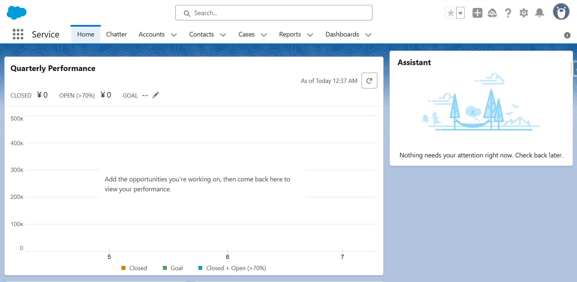Screen dimensions: 577x282
Task: Focus the Search input field
Action: point(274,13)
